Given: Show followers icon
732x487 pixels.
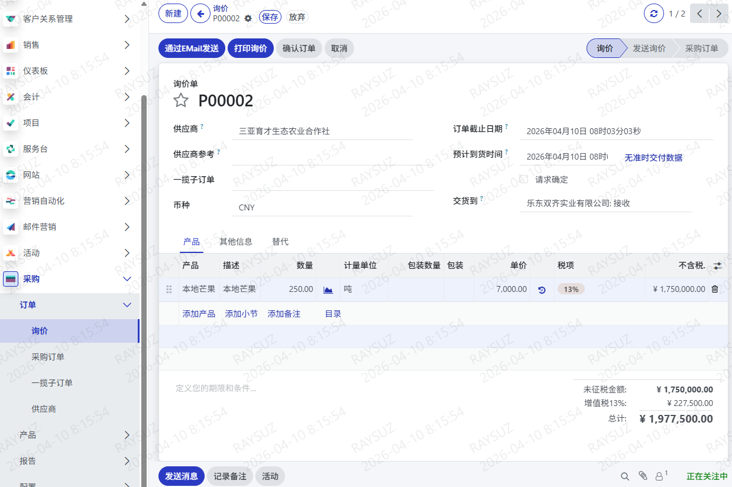Looking at the screenshot, I should (x=661, y=476).
